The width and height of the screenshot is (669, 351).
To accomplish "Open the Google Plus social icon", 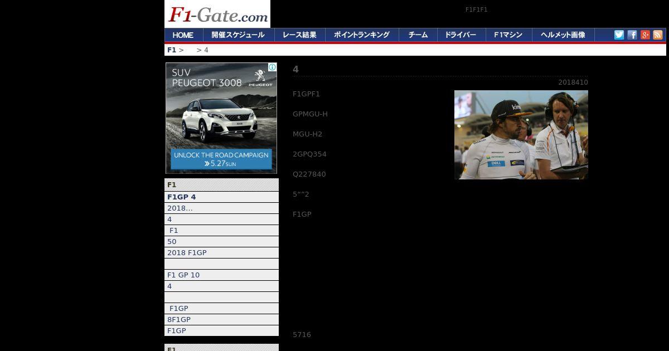I will (645, 35).
